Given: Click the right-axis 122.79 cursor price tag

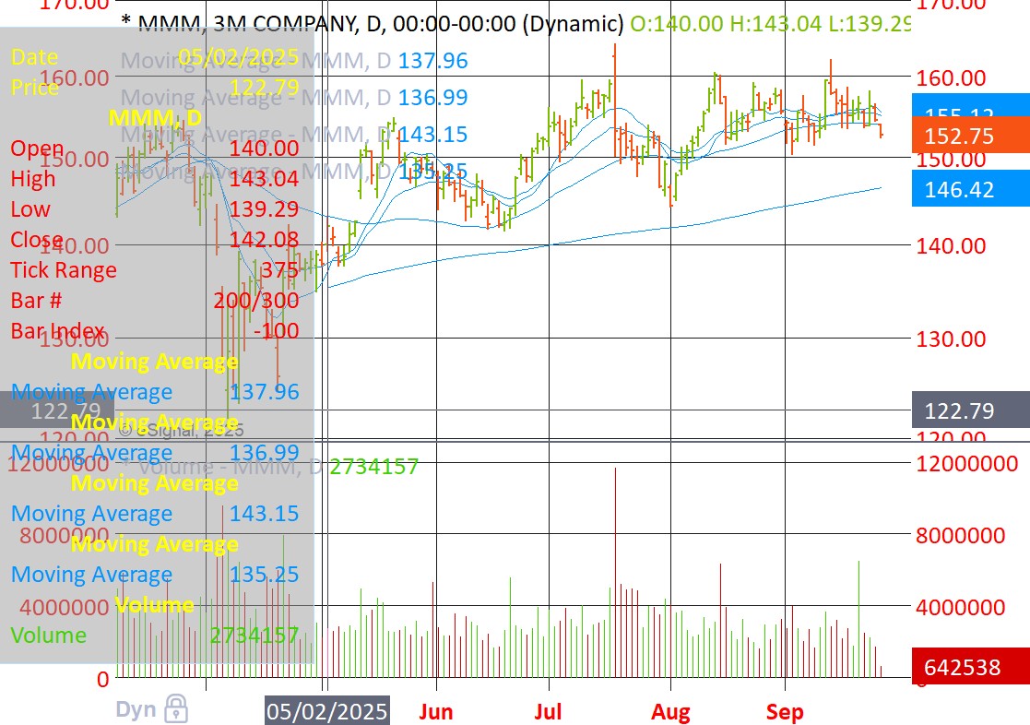Looking at the screenshot, I should [x=969, y=410].
